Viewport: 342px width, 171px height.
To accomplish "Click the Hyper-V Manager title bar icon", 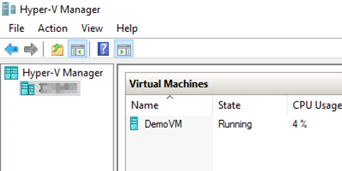I will 9,9.
